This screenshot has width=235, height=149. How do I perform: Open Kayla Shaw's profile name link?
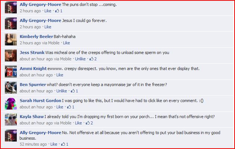[32, 117]
